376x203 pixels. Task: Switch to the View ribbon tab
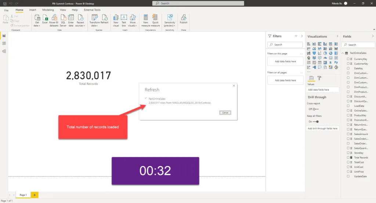[x=63, y=10]
